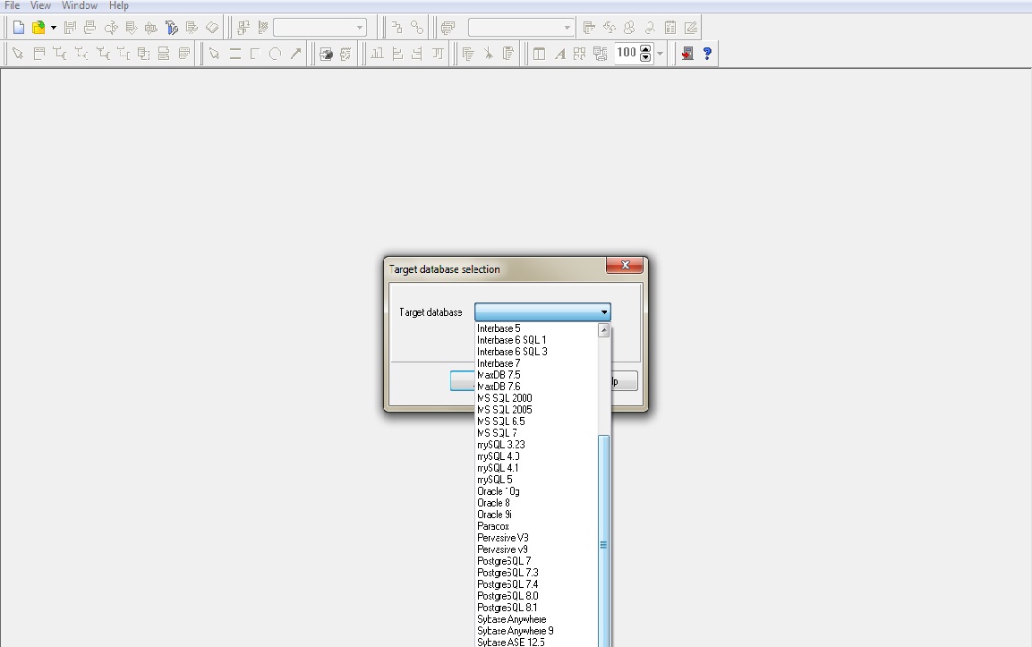Choose PostgreSQL 8.1 entry
The image size is (1032, 647).
click(536, 608)
